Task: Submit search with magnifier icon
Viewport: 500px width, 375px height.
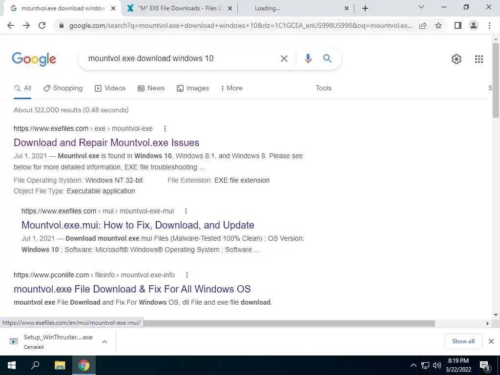Action: click(327, 59)
